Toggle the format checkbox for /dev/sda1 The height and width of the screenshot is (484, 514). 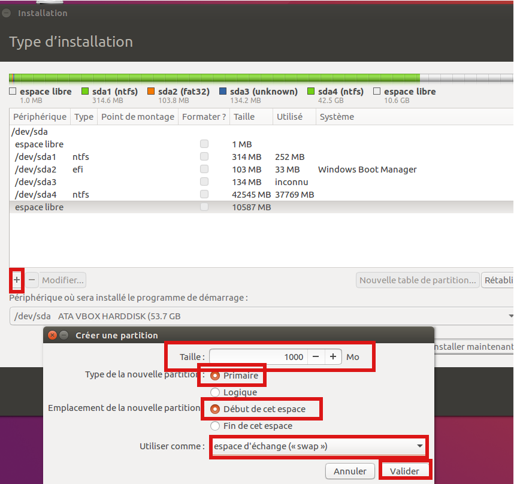coord(204,157)
